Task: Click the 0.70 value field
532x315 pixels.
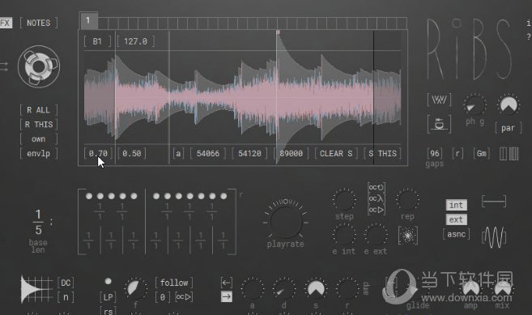Action: point(98,153)
